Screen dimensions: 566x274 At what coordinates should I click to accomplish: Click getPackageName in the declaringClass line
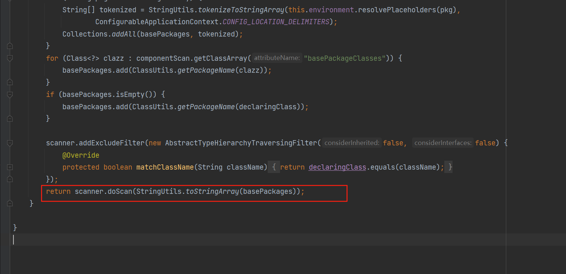(x=206, y=107)
